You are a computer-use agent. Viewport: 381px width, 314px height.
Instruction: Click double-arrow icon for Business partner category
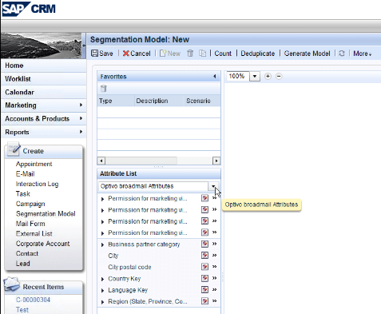pyautogui.click(x=214, y=244)
